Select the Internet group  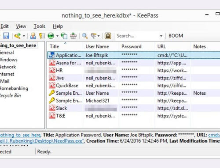pos(7,74)
